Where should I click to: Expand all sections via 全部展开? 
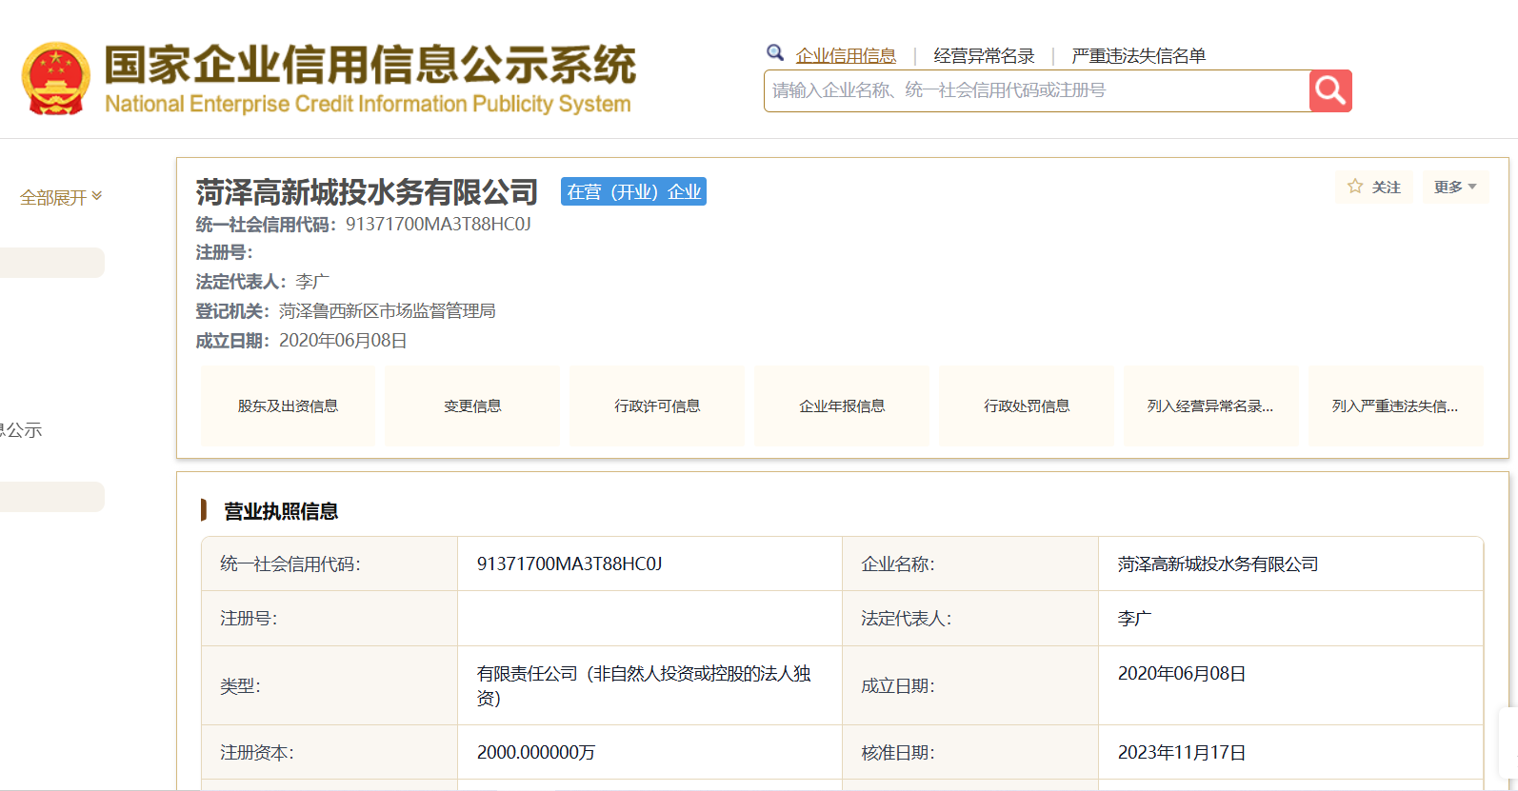click(61, 197)
